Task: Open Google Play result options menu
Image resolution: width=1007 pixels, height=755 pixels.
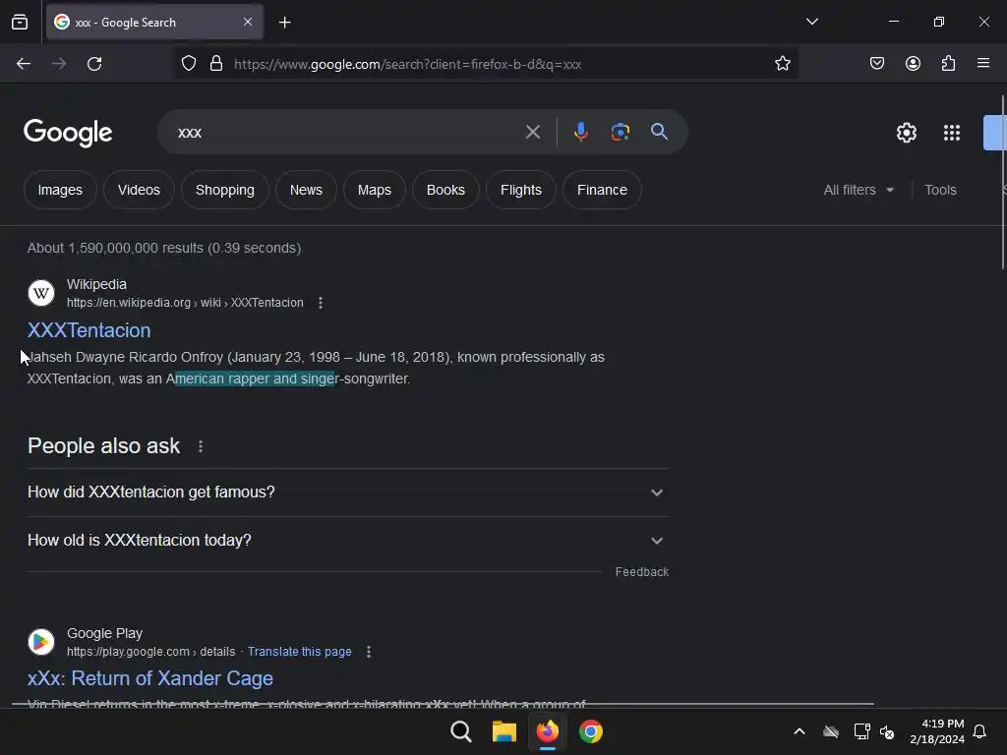Action: point(369,652)
